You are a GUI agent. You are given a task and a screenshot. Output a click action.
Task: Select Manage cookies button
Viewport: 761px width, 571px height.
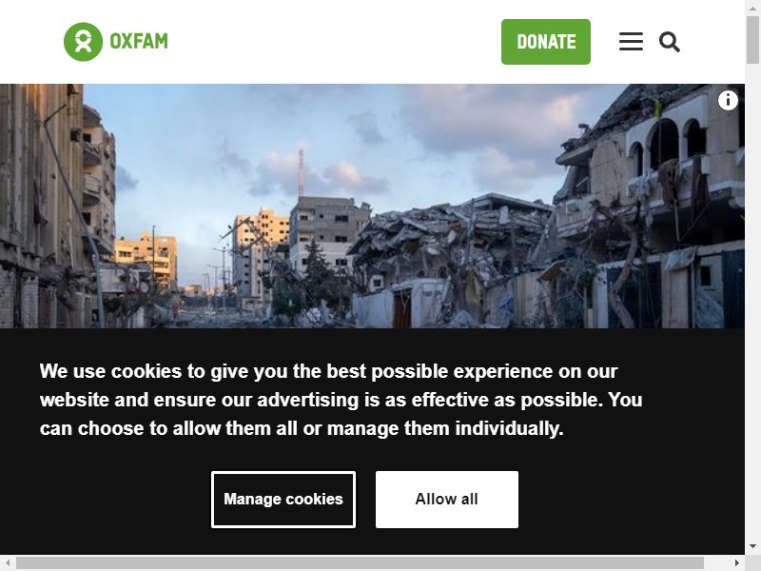click(x=283, y=499)
